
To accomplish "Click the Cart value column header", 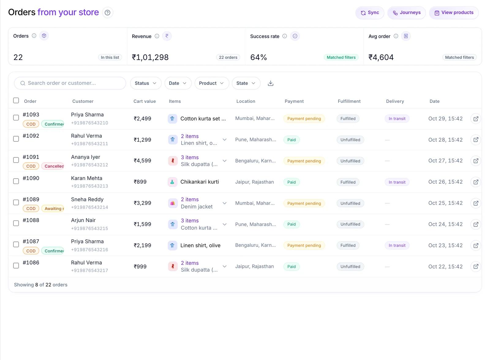I will pyautogui.click(x=145, y=101).
